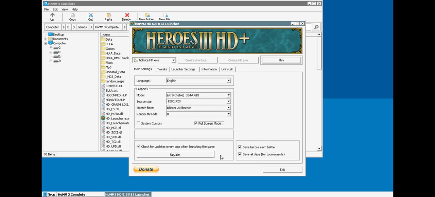The width and height of the screenshot is (435, 197).
Task: Click the C: drive icon in tree
Action: click(55, 48)
